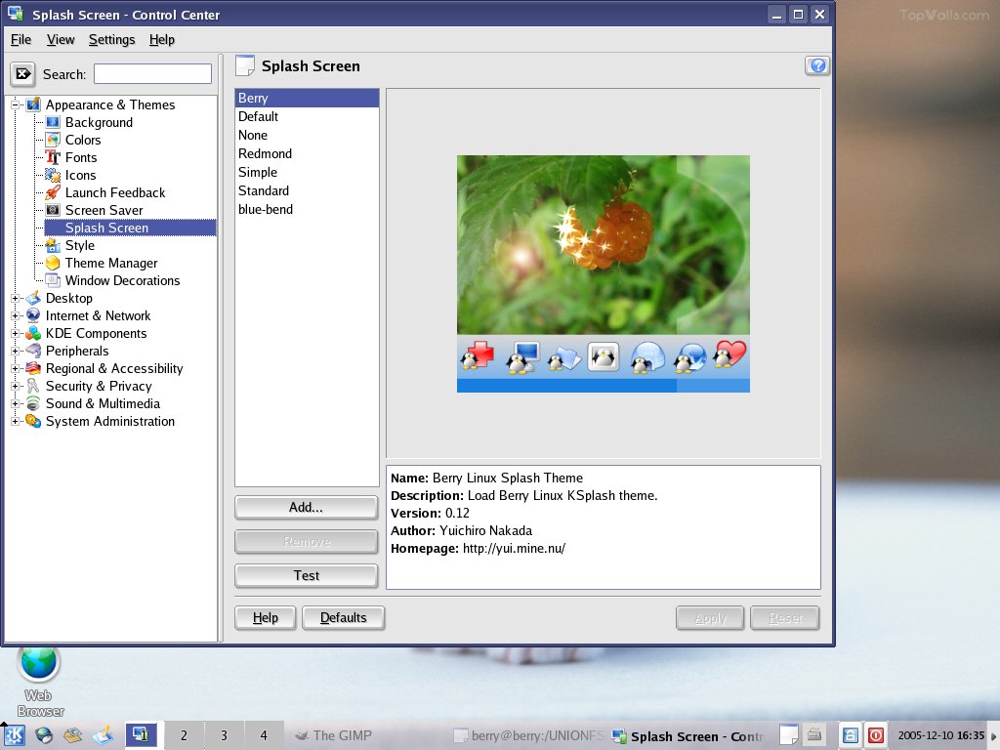The height and width of the screenshot is (750, 1000).
Task: Open the View menu
Action: [x=61, y=39]
